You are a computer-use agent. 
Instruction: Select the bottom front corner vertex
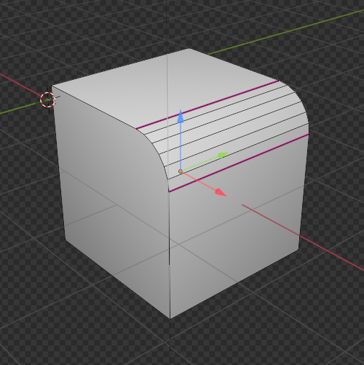(170, 319)
